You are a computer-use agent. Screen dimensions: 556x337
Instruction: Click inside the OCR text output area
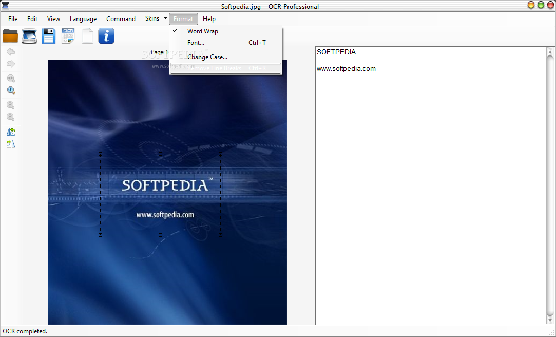coord(431,185)
